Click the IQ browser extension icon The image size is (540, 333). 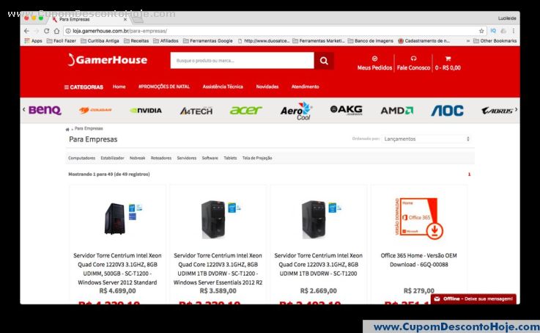pyautogui.click(x=493, y=31)
